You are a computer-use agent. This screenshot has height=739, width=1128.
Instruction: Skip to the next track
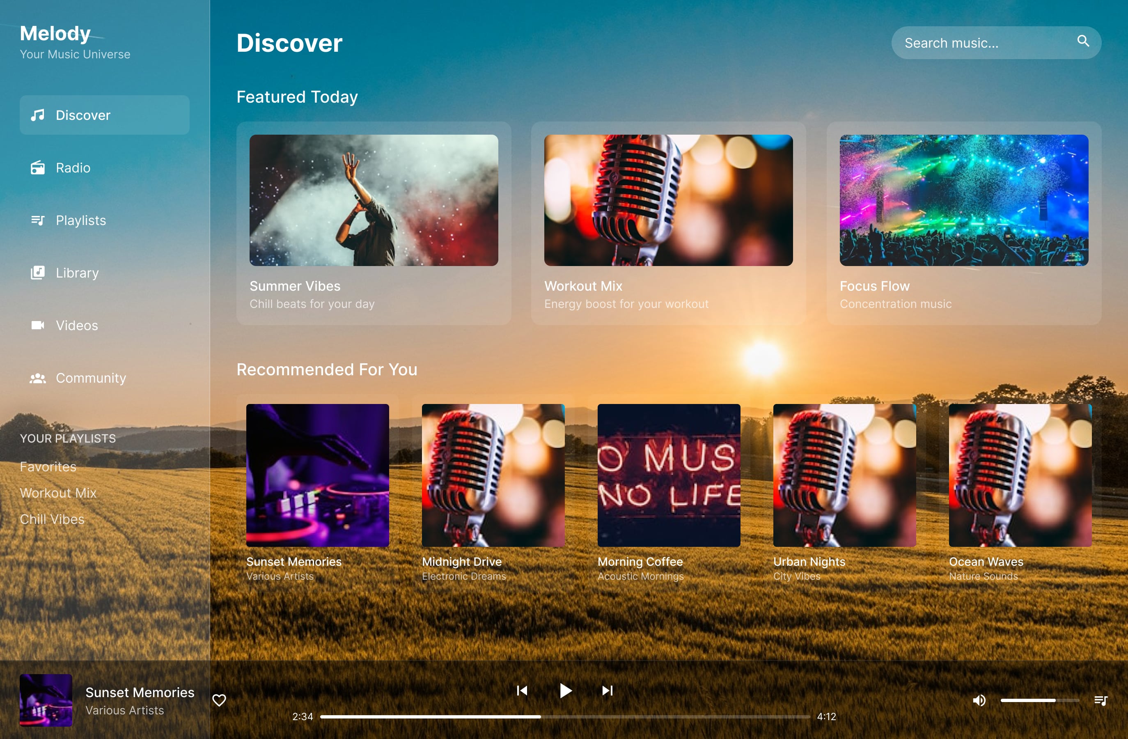tap(607, 691)
